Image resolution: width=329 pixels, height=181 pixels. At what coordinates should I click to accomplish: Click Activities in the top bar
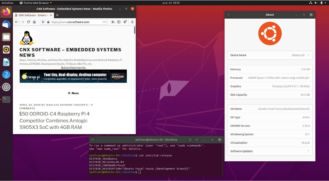pos(8,3)
